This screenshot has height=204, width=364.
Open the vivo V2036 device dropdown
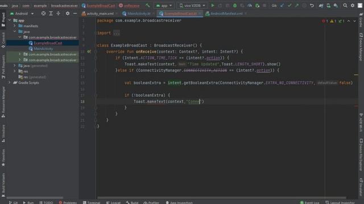click(192, 6)
